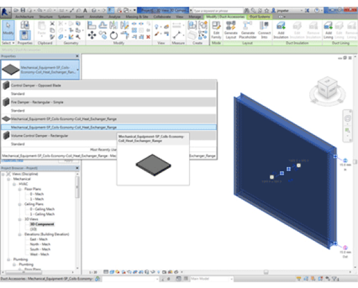This screenshot has width=358, height=288.
Task: Collapse the Floor Plans tree node
Action: 20,189
